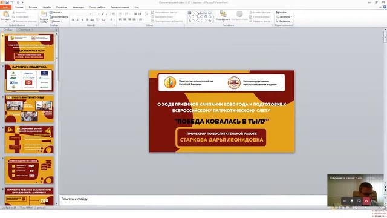The image size is (387, 218).
Task: Expand the shapes gallery More arrow
Action: point(213,21)
